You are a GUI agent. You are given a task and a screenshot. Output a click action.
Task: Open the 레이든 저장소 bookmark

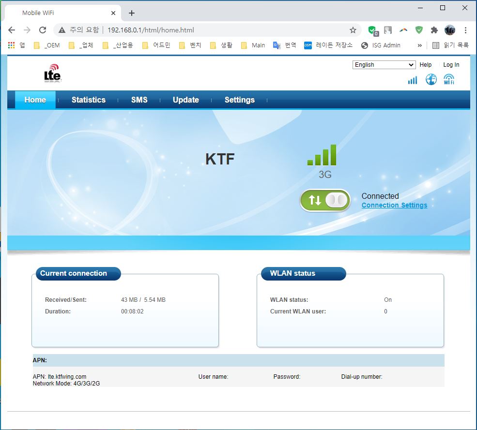[x=328, y=45]
